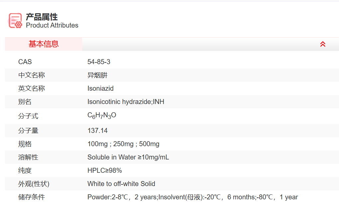Click the Chinese name 异烟肼
The image size is (339, 206).
click(97, 75)
